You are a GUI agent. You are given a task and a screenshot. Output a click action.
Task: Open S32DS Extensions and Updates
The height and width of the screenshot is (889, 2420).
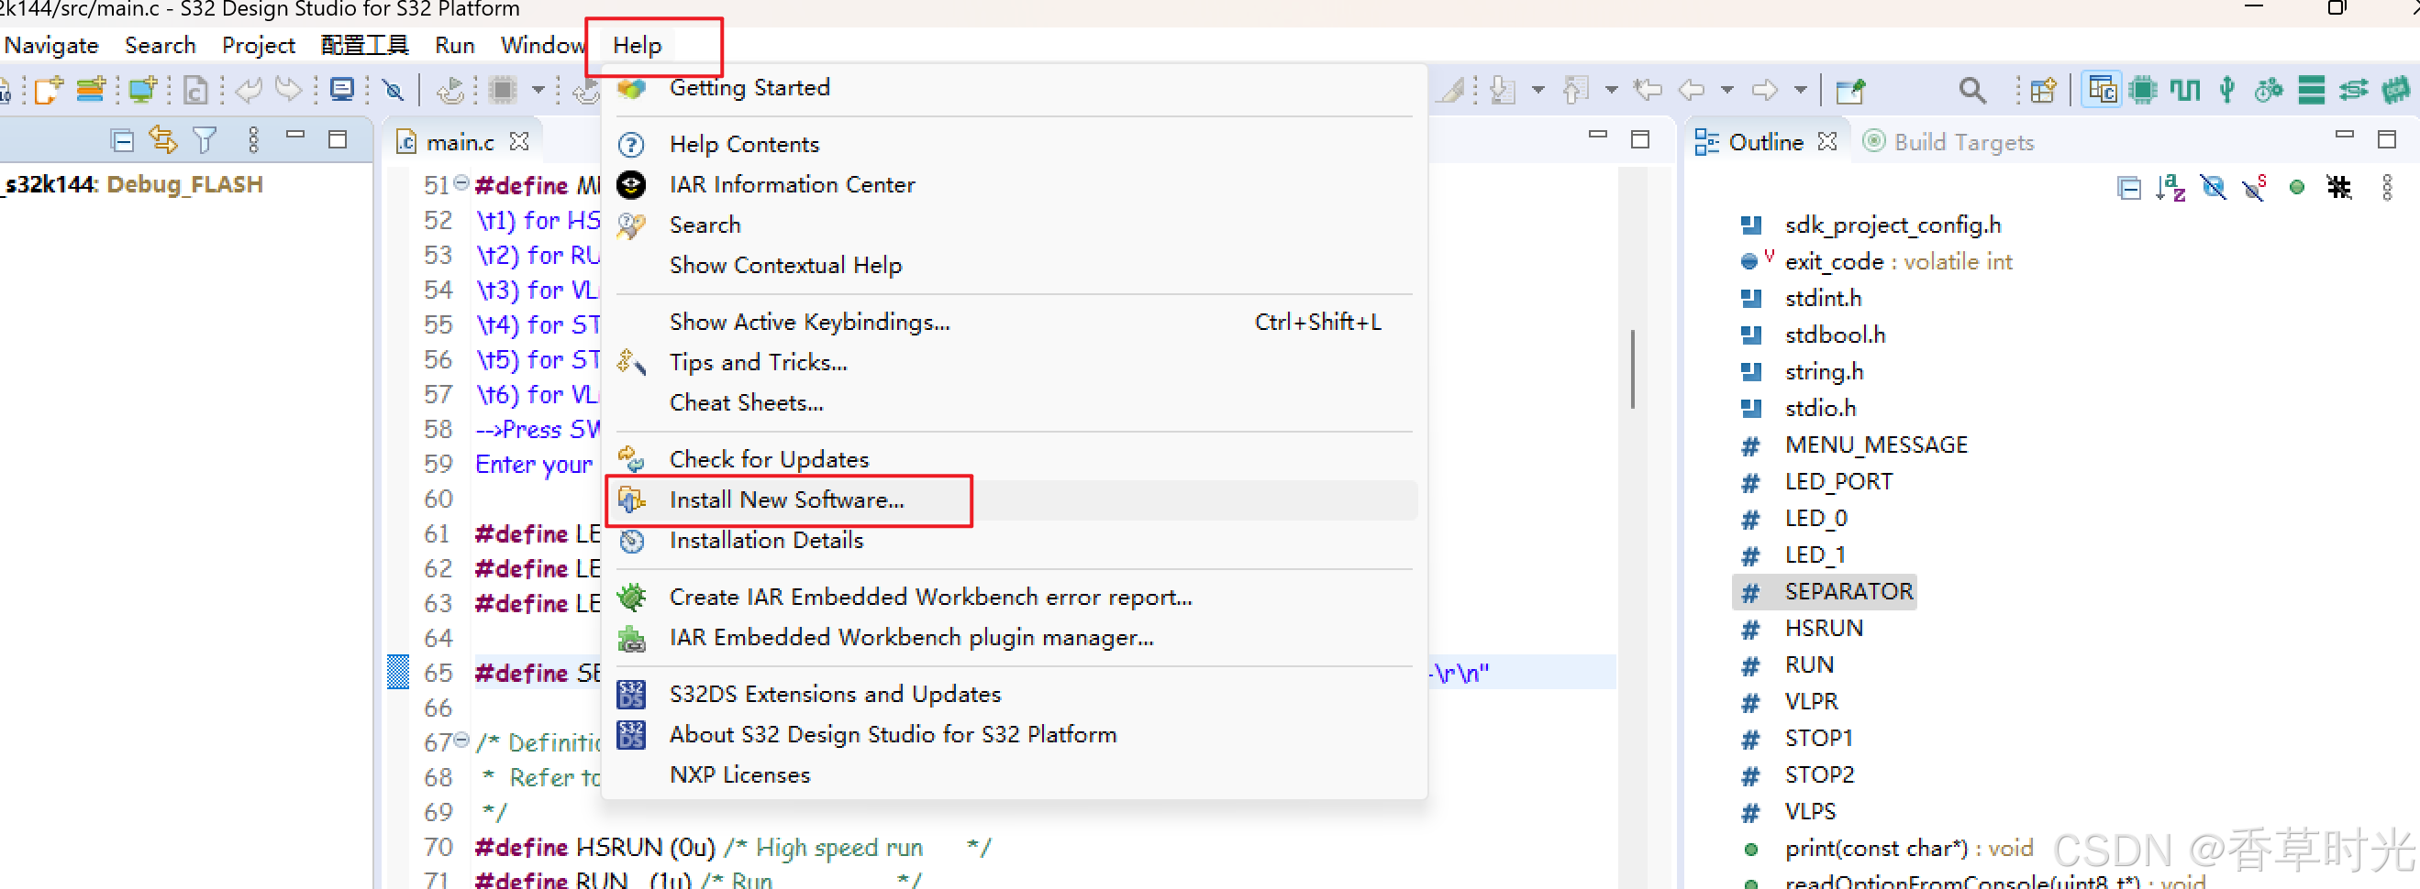point(1015,695)
